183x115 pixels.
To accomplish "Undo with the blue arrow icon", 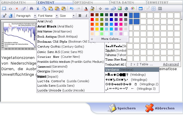I will coord(72,8).
